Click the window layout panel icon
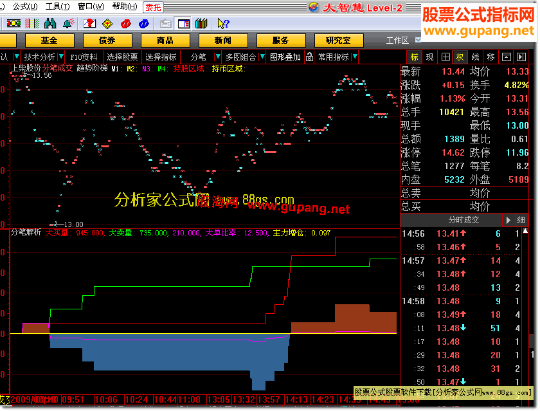 (184, 23)
